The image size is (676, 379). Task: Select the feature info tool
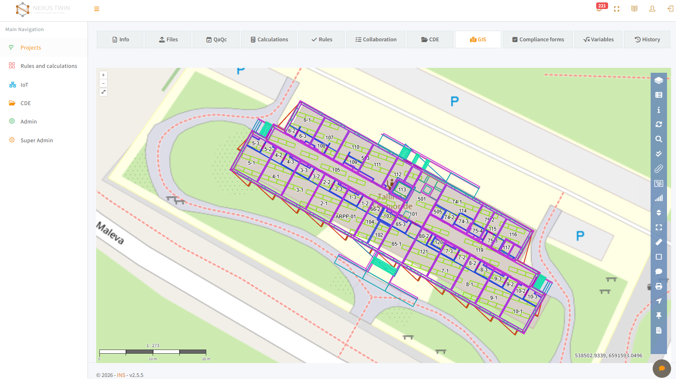[x=658, y=110]
